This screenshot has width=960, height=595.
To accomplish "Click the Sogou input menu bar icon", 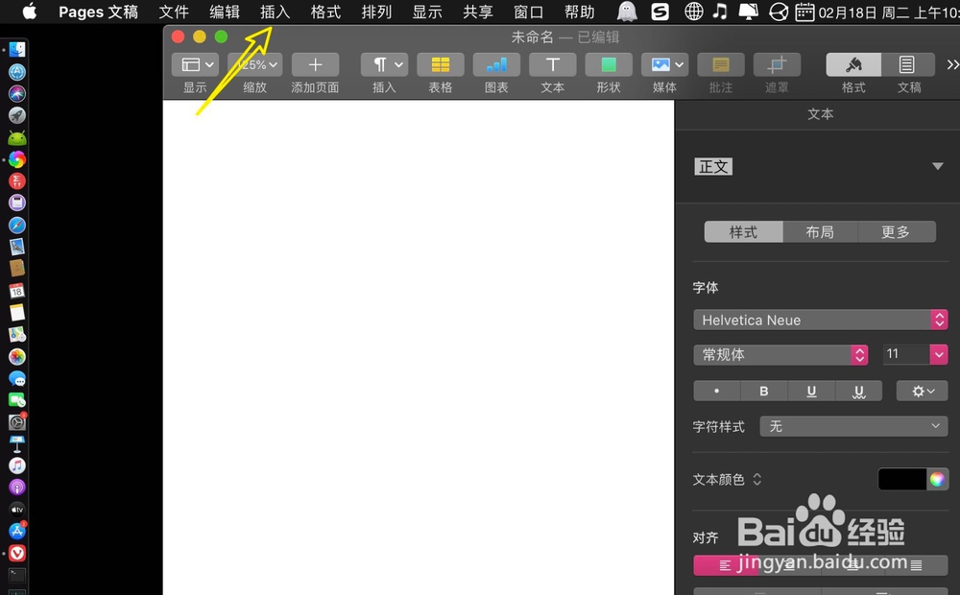I will (x=660, y=12).
